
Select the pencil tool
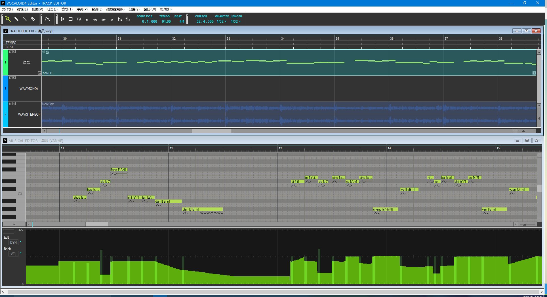pos(16,19)
